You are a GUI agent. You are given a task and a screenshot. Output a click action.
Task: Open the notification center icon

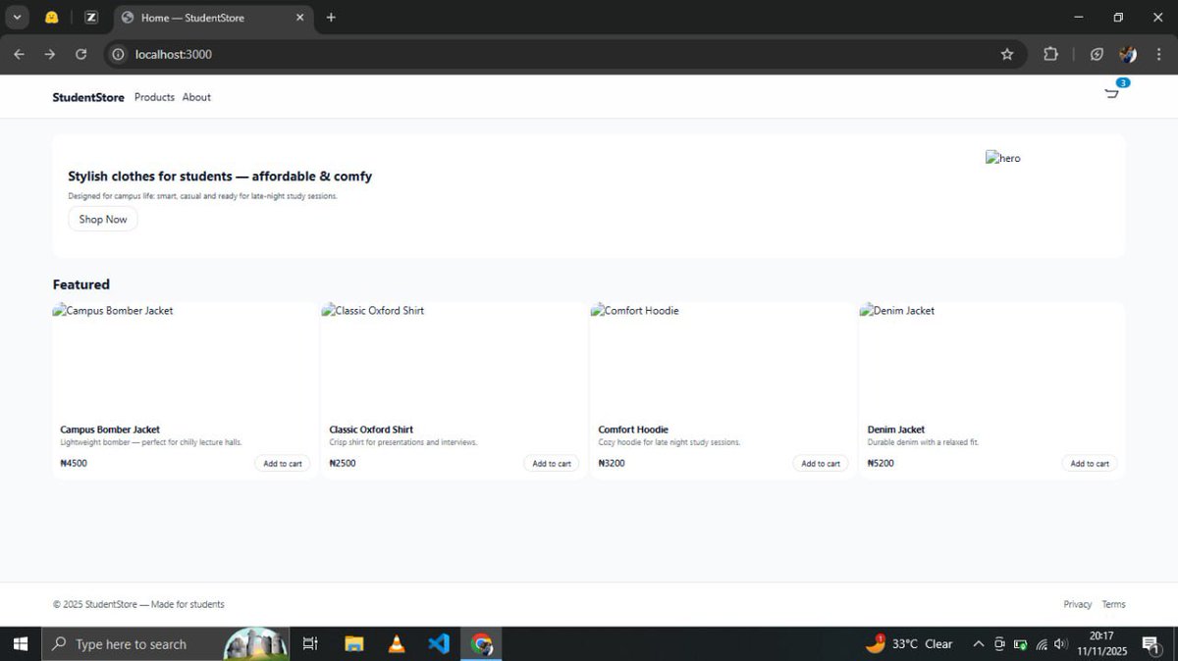coord(1151,644)
